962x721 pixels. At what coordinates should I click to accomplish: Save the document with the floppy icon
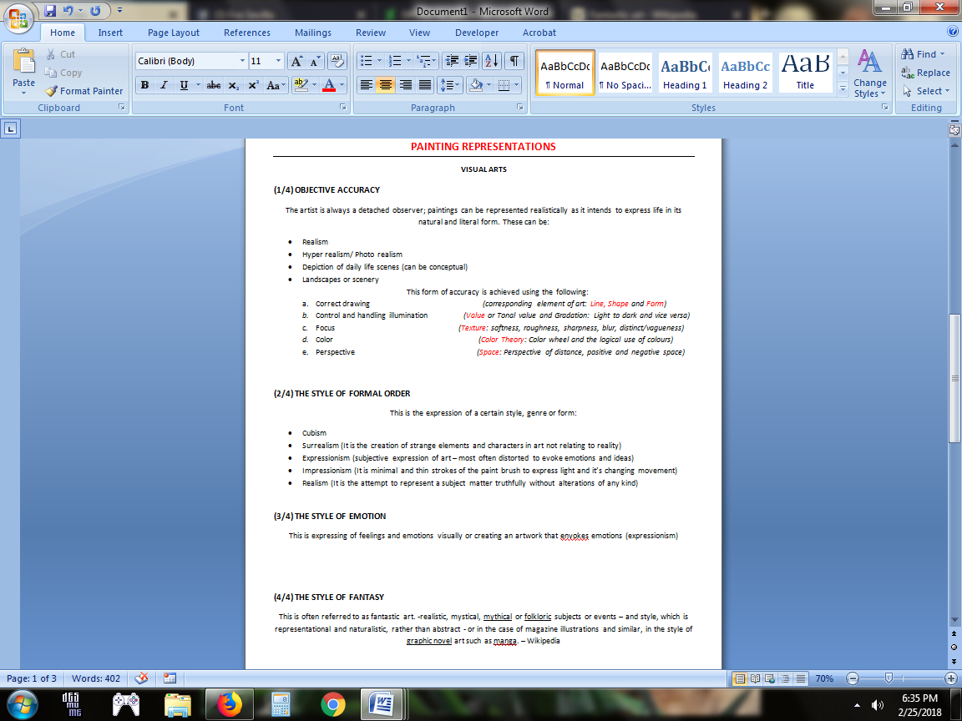pos(50,10)
